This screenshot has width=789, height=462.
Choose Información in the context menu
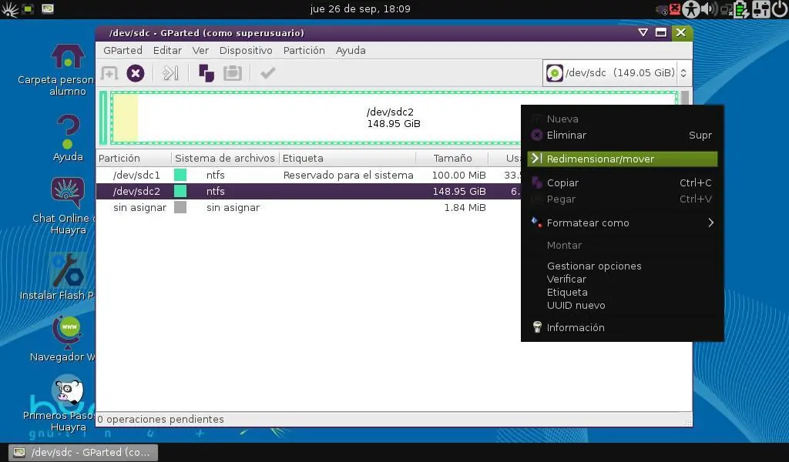click(x=623, y=327)
